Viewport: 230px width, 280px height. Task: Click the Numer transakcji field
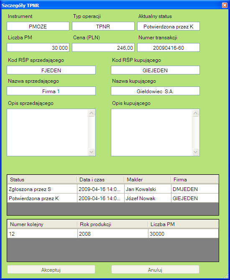169,48
